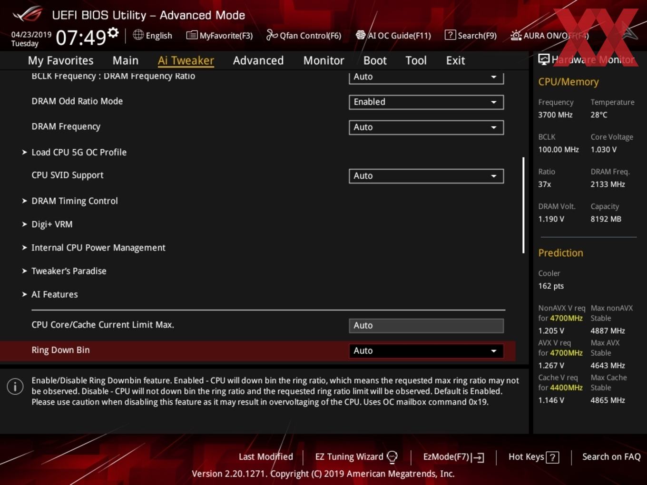Switch to the Monitor tab
Viewport: 647px width, 485px height.
point(323,60)
